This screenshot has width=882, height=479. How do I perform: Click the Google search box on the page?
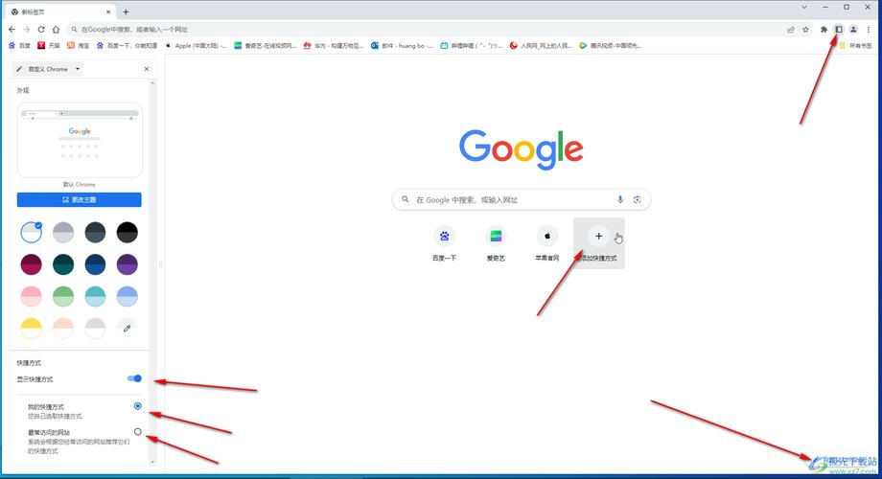522,199
